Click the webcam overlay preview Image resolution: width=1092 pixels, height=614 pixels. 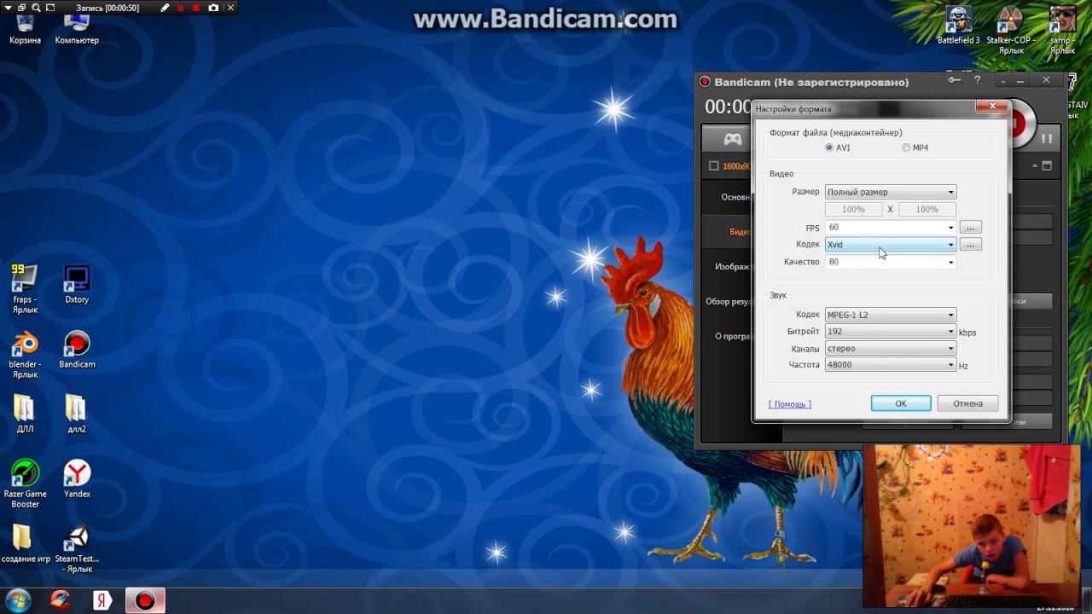[971, 525]
